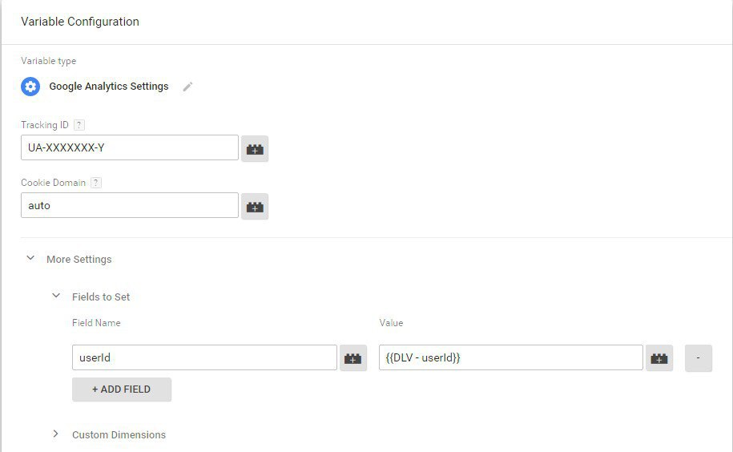Image resolution: width=733 pixels, height=452 pixels.
Task: Click the Field Name column header
Action: coord(96,323)
